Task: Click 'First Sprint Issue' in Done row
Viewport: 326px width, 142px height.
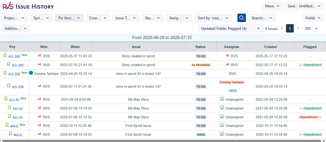Action: pyautogui.click(x=138, y=134)
